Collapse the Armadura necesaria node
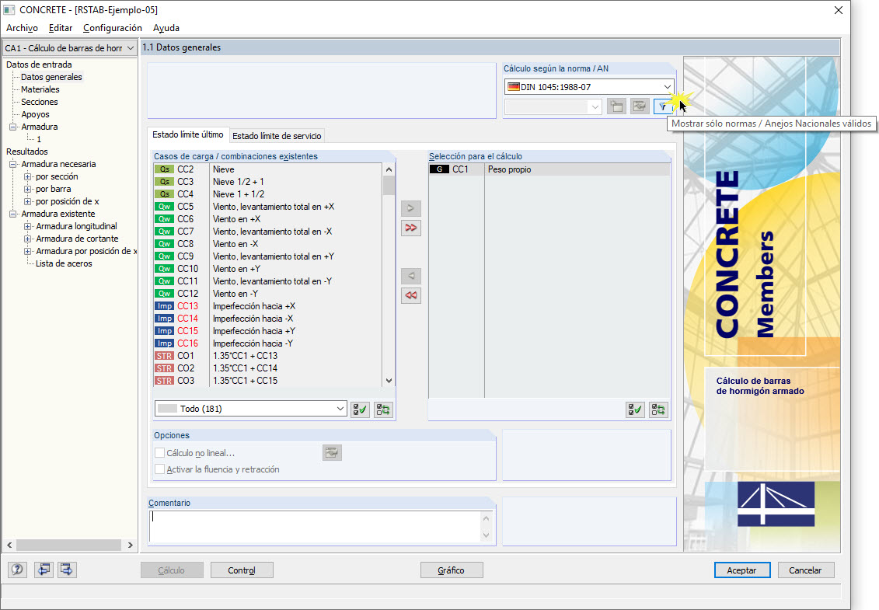This screenshot has height=610, width=879. (13, 164)
